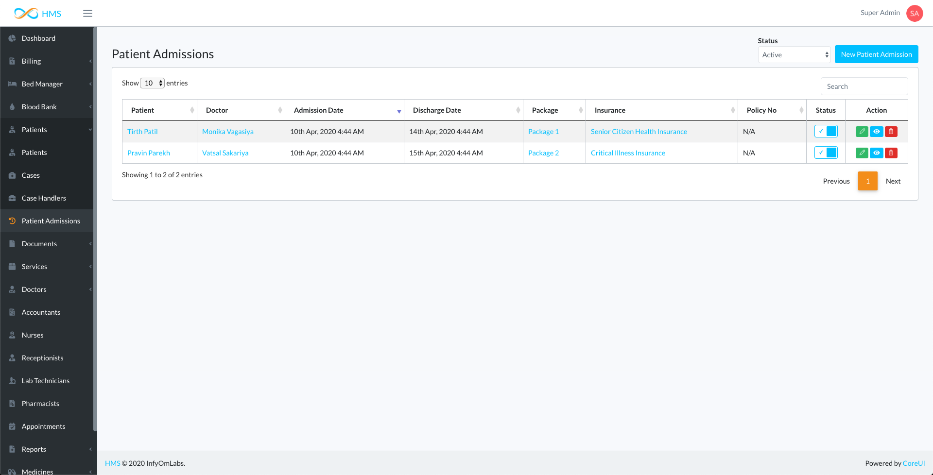This screenshot has width=933, height=475.
Task: Click into the table Search field
Action: click(x=864, y=86)
